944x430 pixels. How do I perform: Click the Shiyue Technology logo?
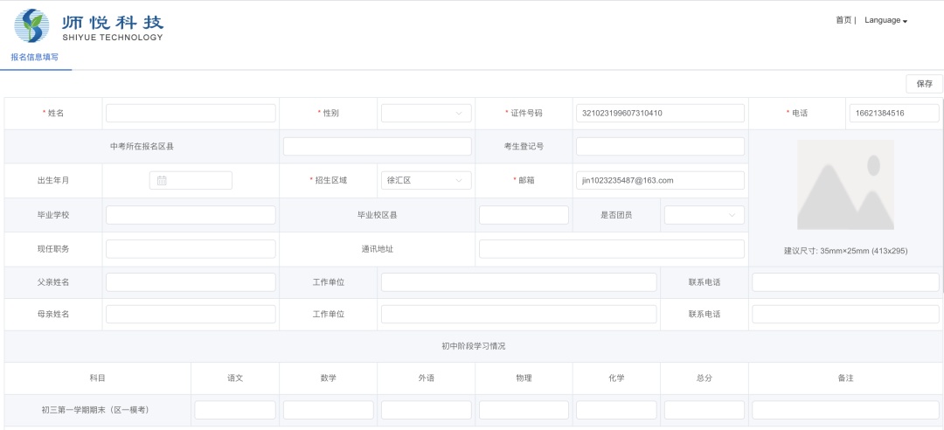[x=89, y=26]
